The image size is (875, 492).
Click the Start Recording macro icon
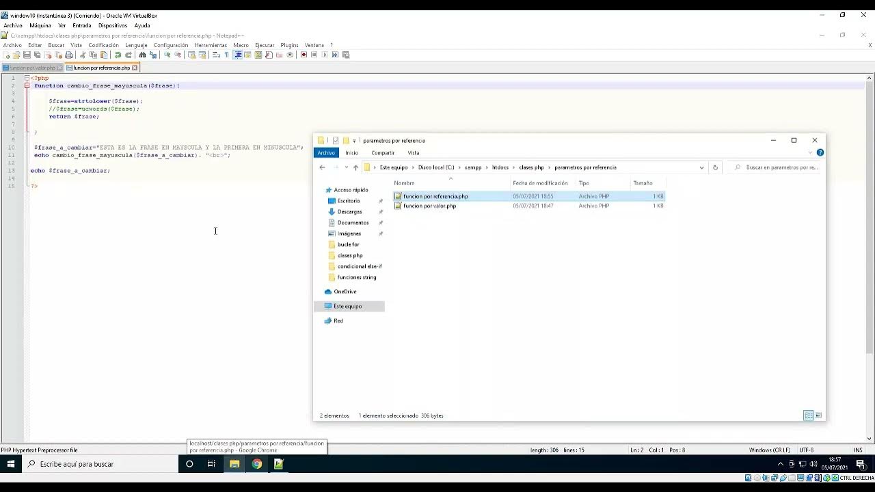304,55
